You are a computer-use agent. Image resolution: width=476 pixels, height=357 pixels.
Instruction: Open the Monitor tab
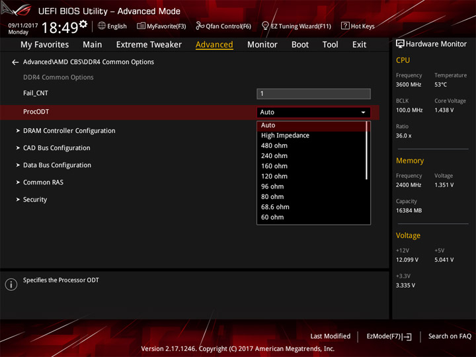pos(262,45)
